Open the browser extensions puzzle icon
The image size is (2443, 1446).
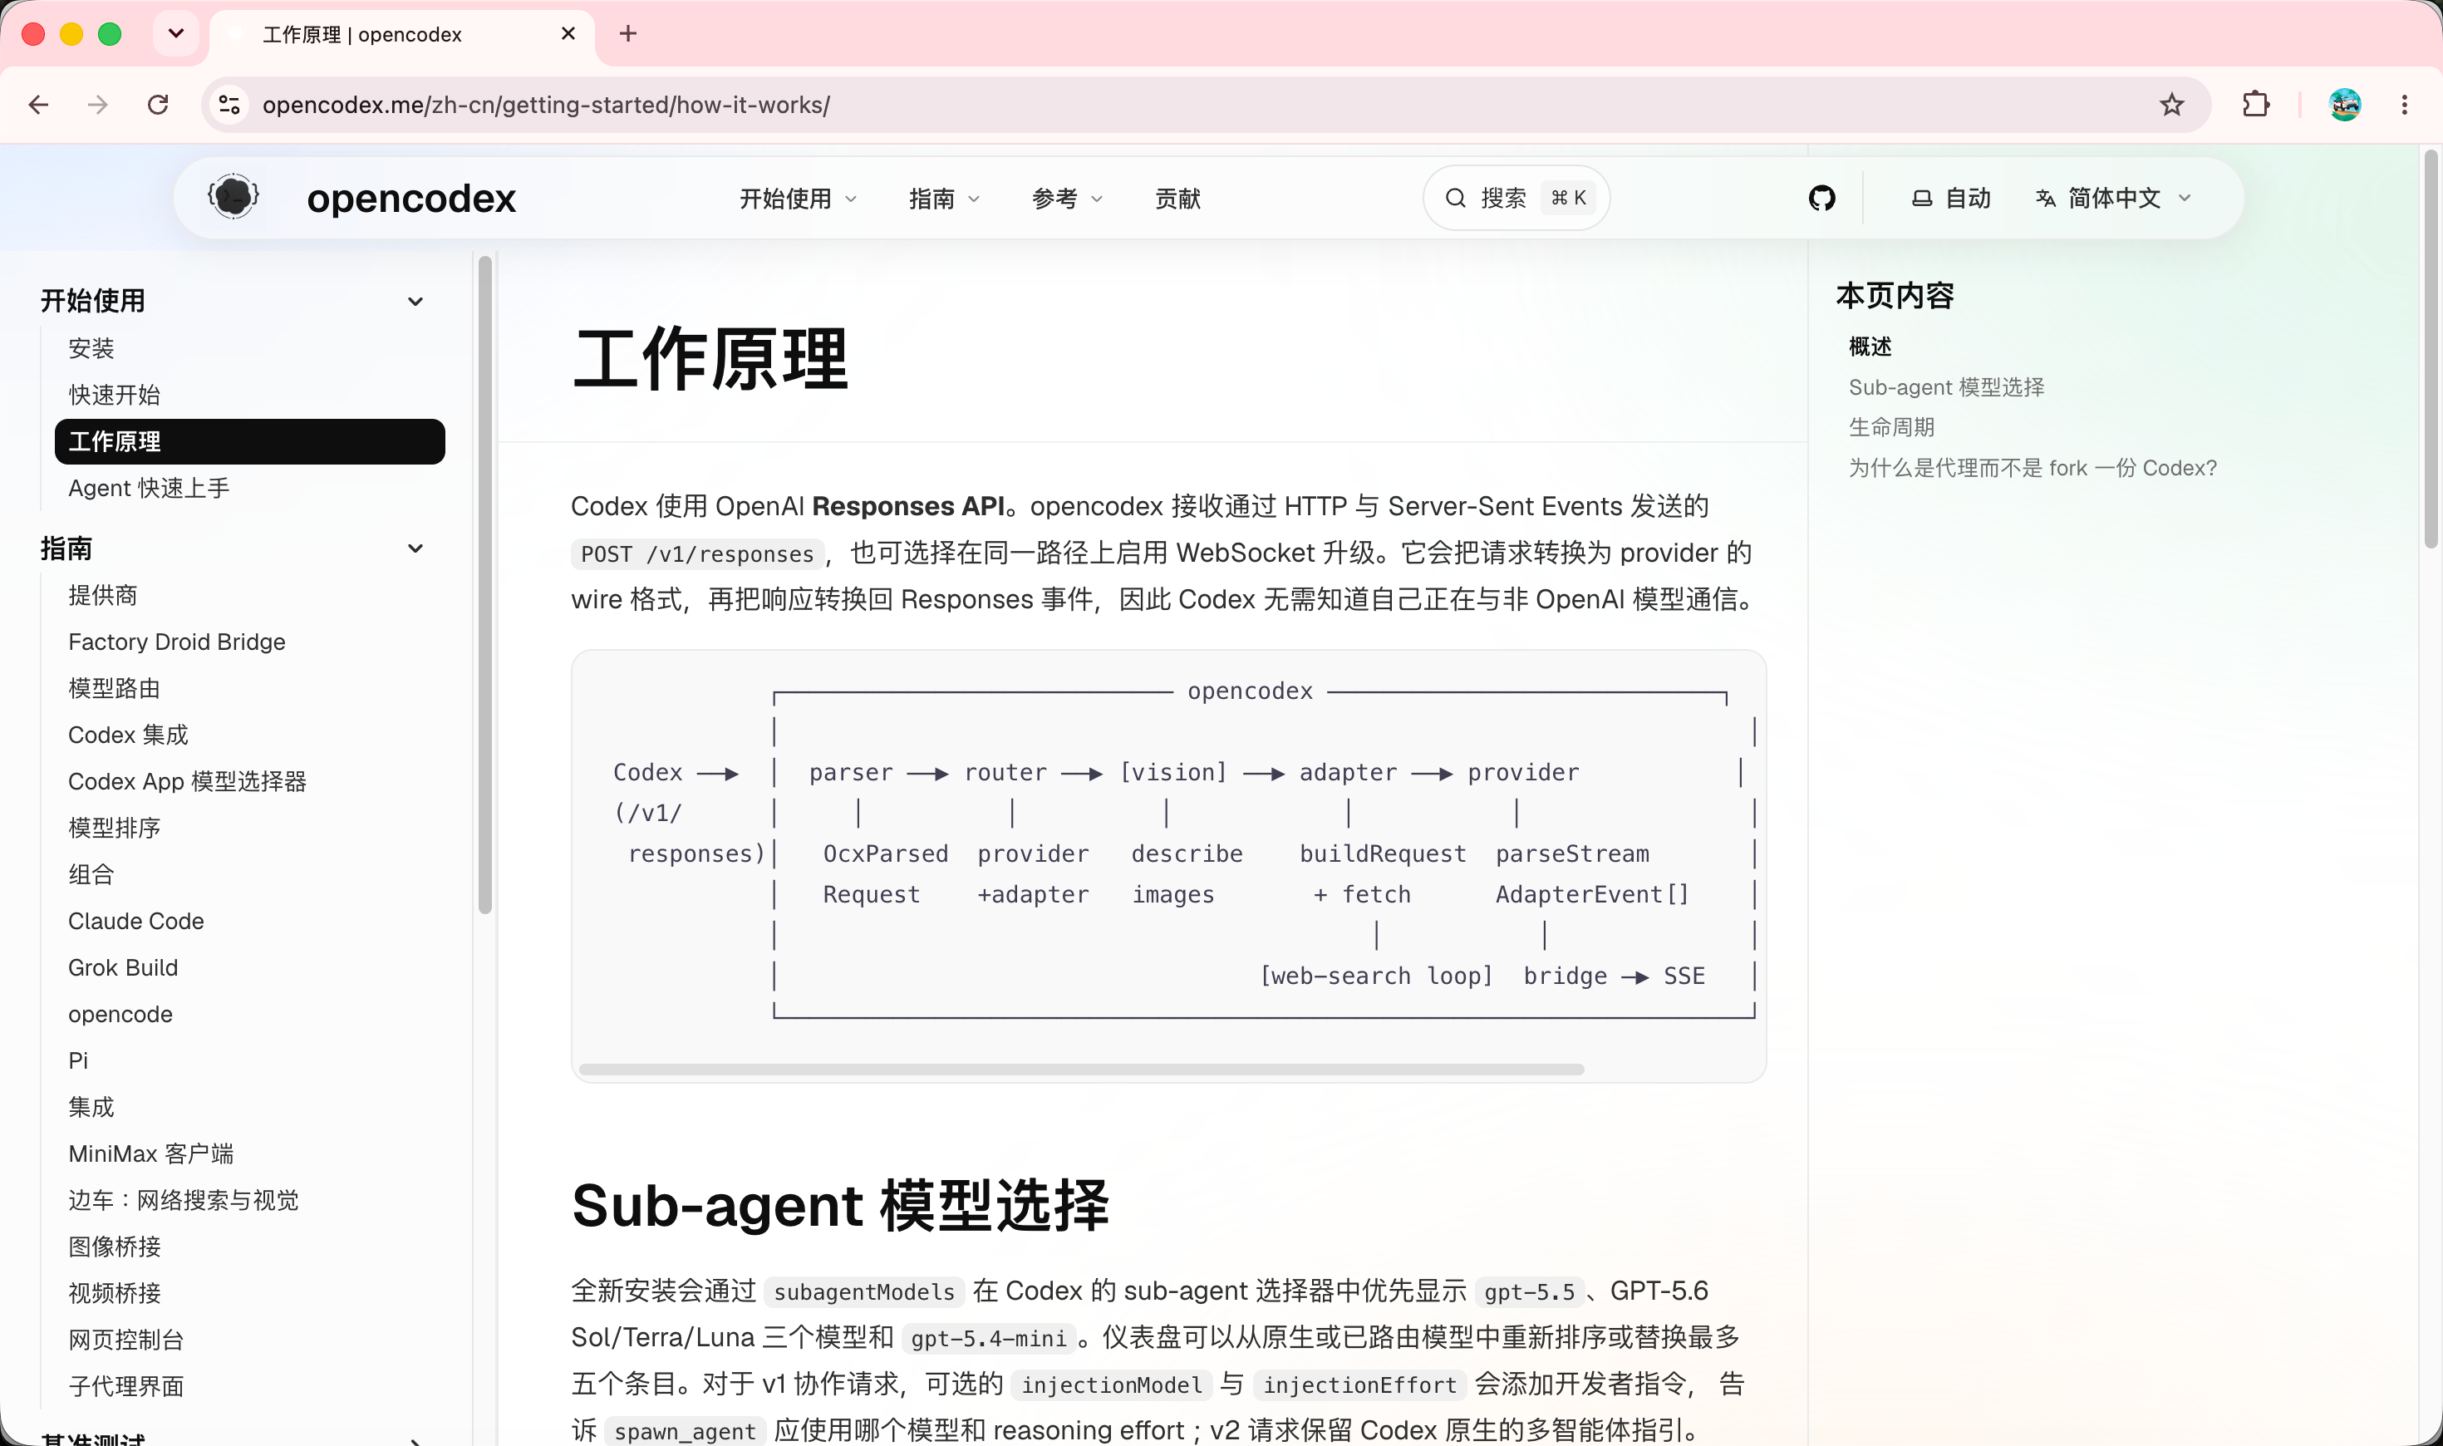[2255, 104]
